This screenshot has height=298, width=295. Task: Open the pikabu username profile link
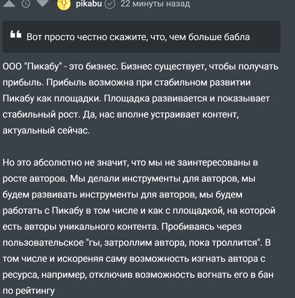pyautogui.click(x=89, y=4)
